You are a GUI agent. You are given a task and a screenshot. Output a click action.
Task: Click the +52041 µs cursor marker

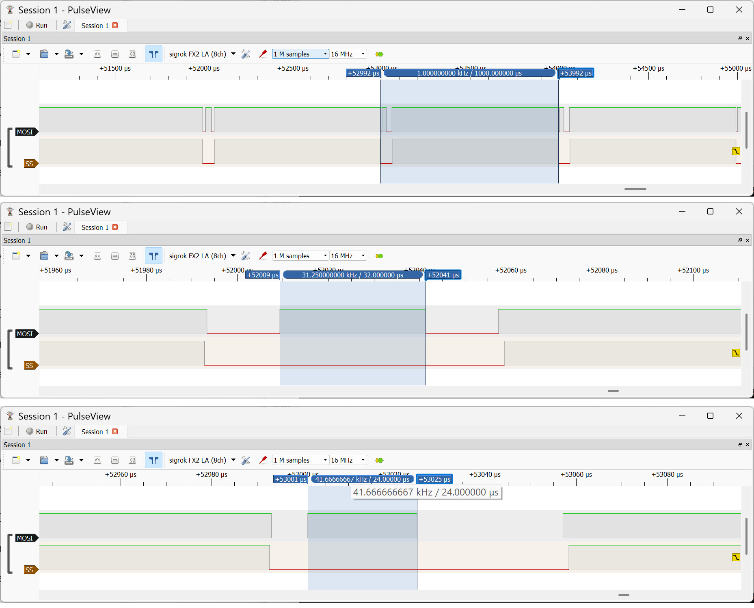click(443, 275)
